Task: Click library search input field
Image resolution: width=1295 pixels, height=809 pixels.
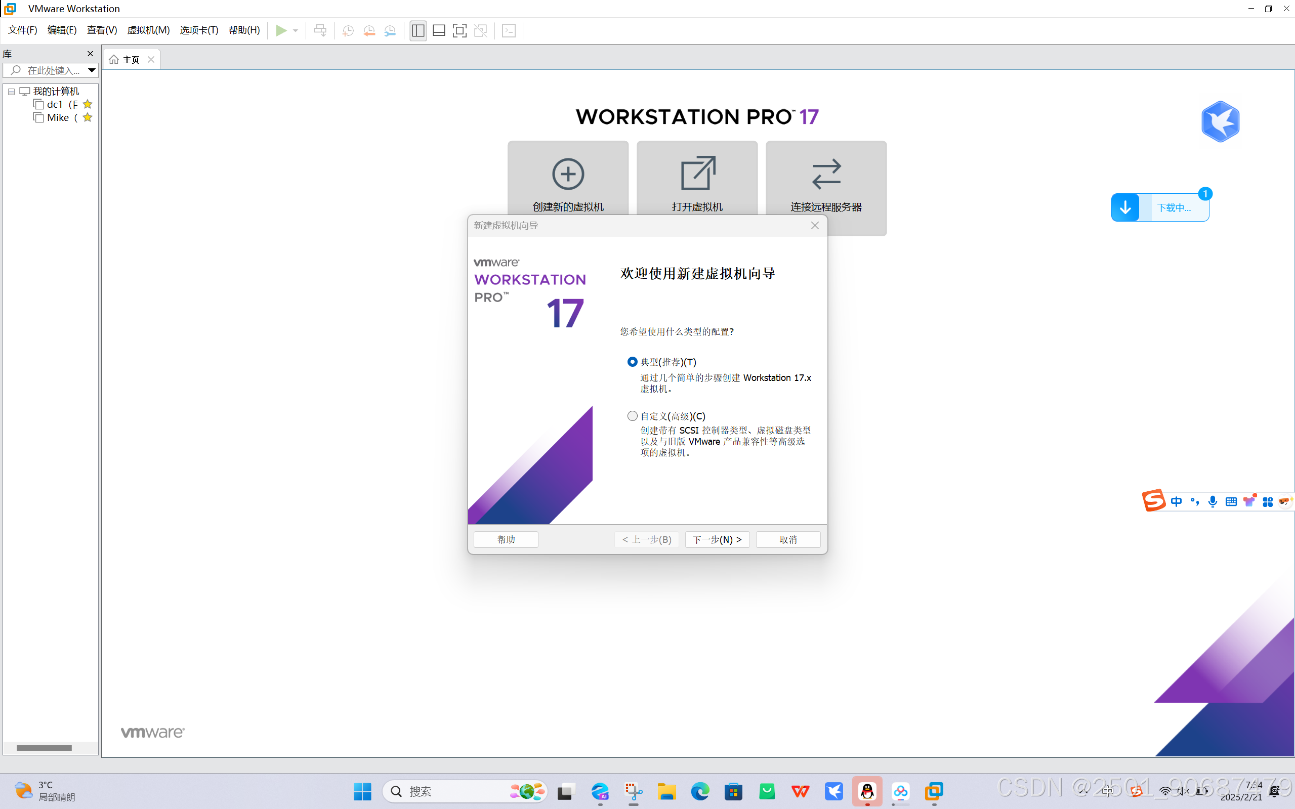Action: 53,70
